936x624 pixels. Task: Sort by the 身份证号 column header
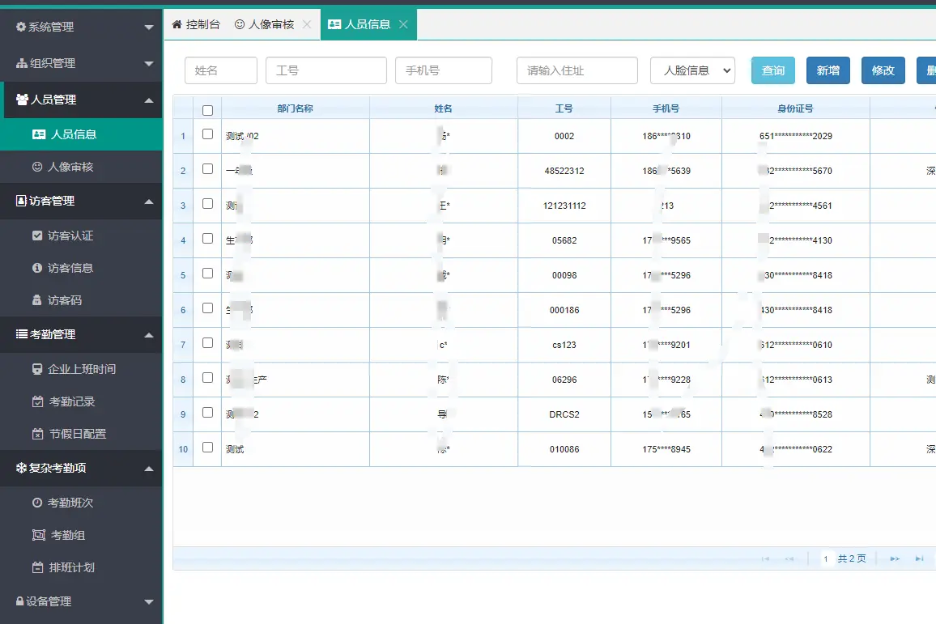tap(795, 108)
